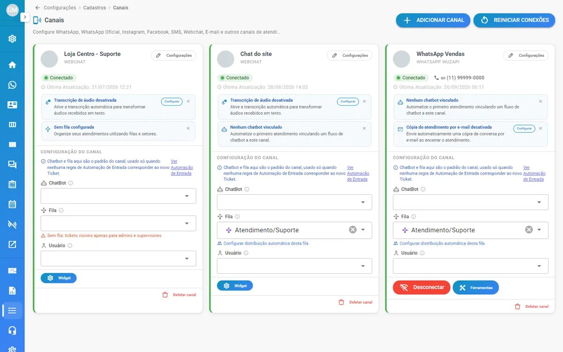The width and height of the screenshot is (563, 352).
Task: Go back using the breadcrumb arrow
Action: click(x=38, y=8)
